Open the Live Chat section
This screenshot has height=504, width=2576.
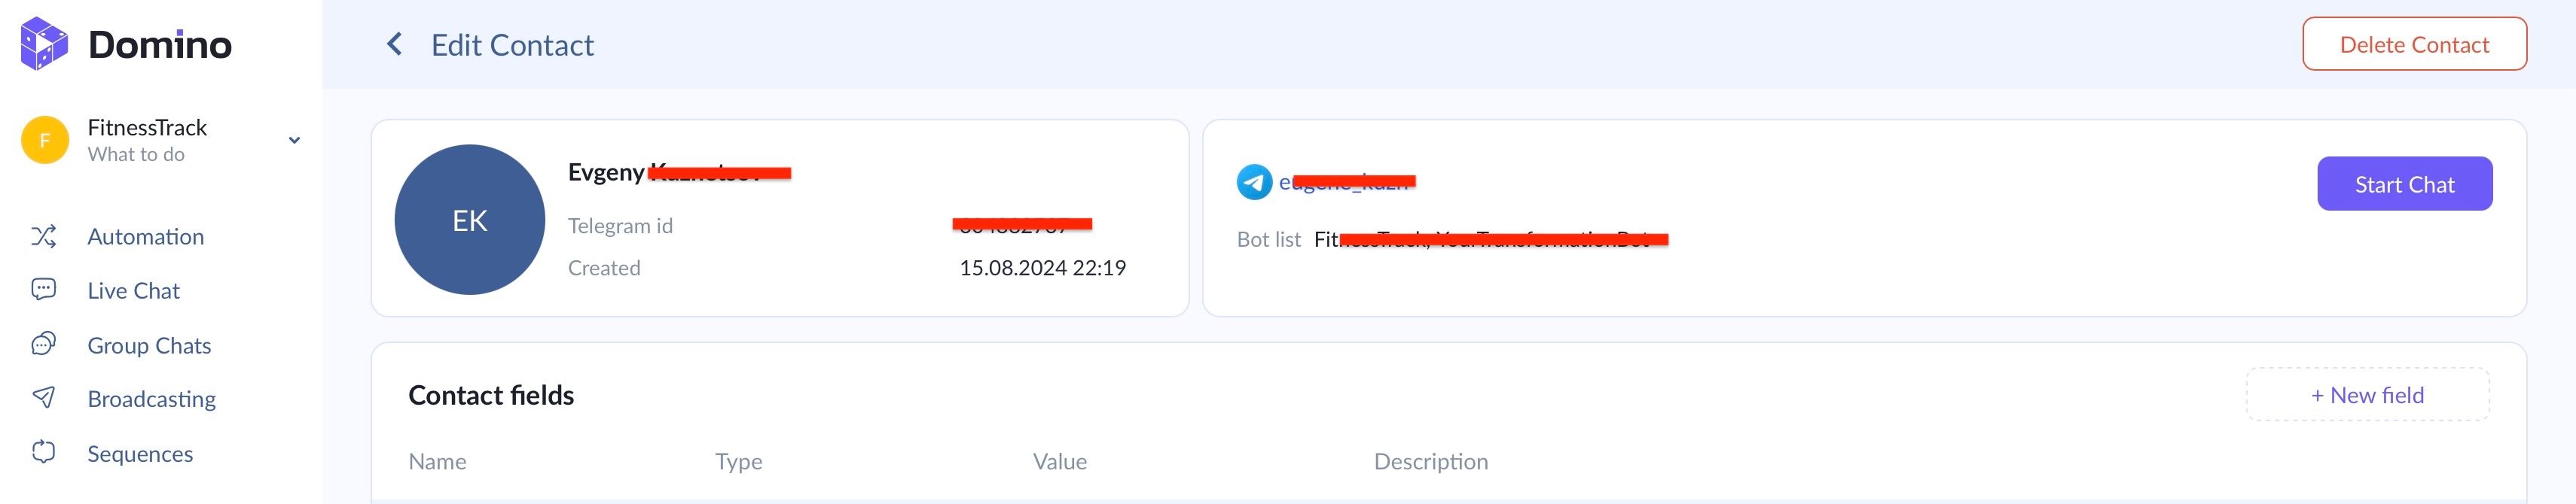[134, 290]
